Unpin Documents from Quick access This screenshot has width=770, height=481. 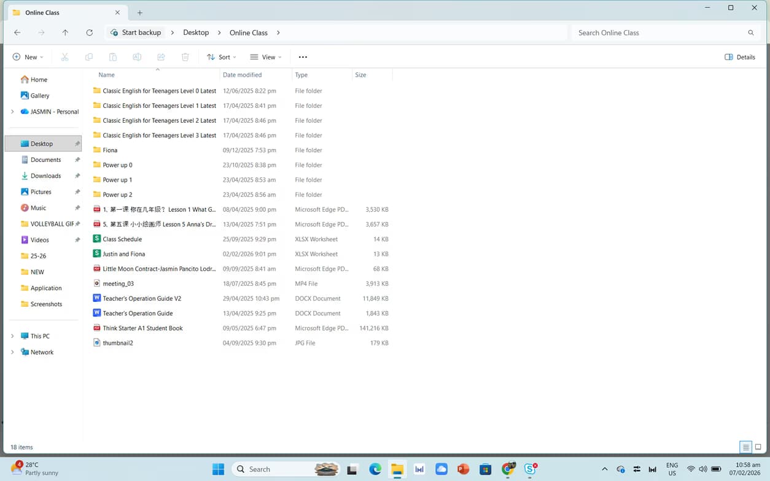tap(77, 160)
